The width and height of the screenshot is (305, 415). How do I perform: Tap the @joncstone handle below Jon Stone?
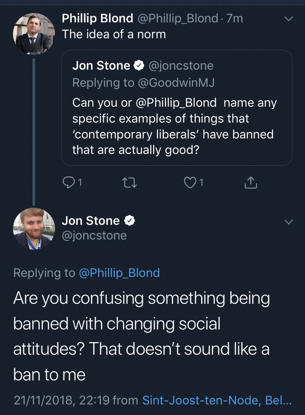click(x=94, y=235)
